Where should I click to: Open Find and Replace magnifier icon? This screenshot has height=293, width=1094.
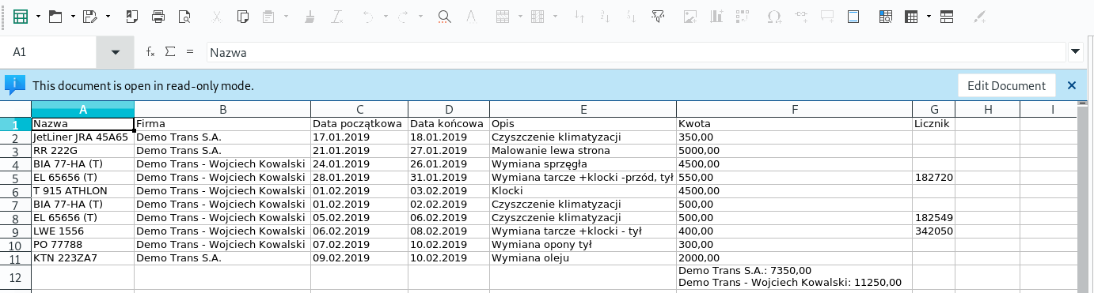click(x=445, y=16)
